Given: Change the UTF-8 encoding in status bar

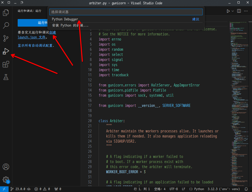Looking at the screenshot, I should (x=173, y=189).
